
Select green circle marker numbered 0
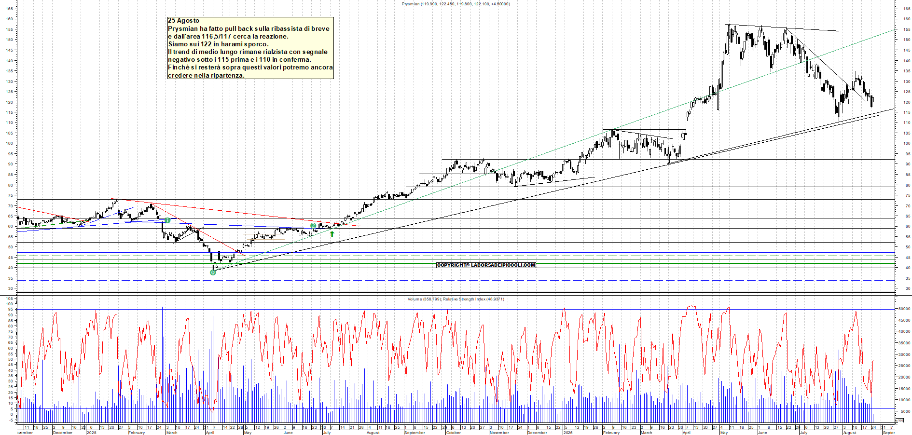213,272
